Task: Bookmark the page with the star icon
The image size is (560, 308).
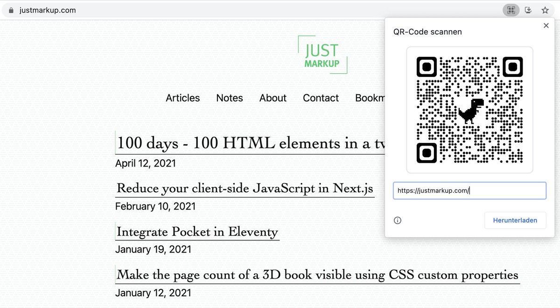Action: click(x=545, y=10)
